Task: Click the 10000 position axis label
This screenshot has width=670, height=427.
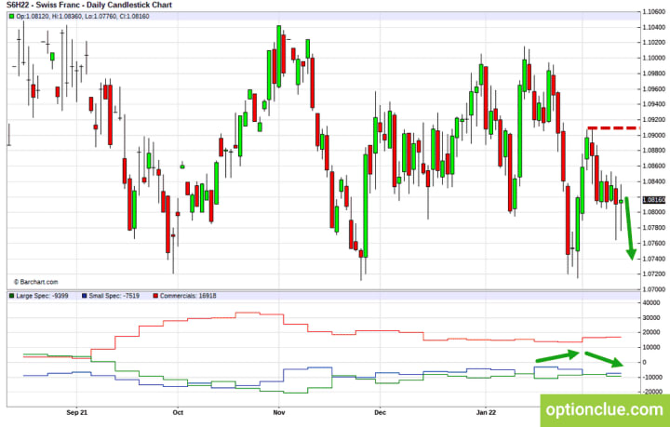Action: 650,347
